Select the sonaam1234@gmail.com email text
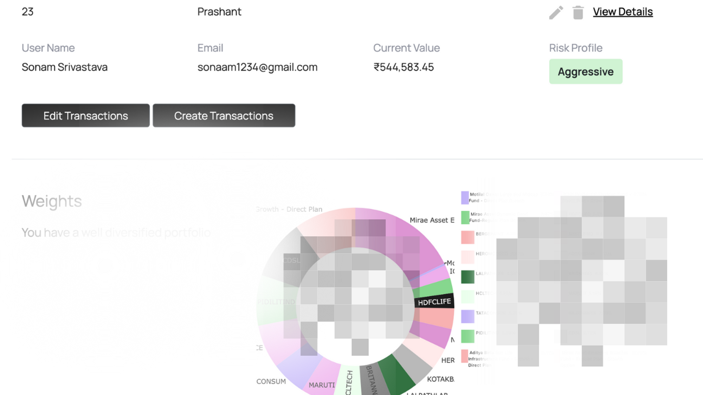Viewport: 703px width, 395px height. pyautogui.click(x=257, y=67)
